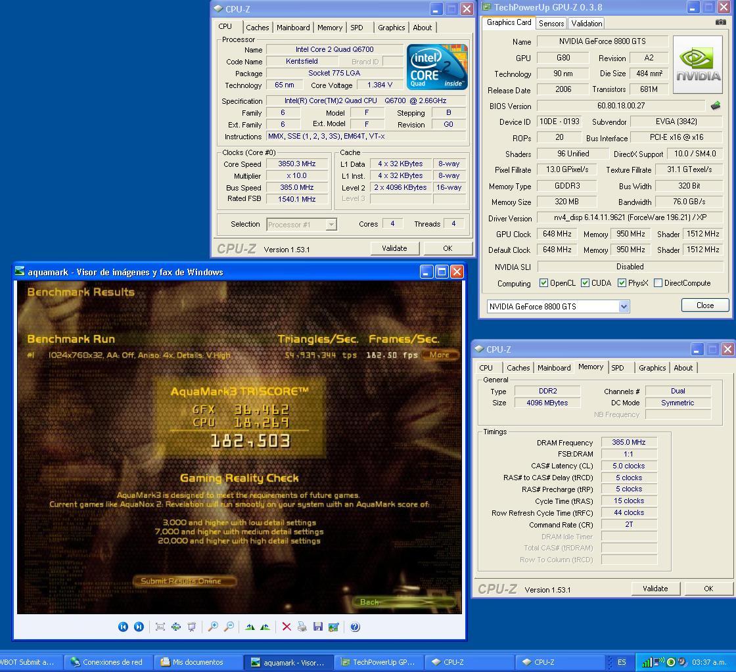
Task: Open CPU tab in lower CPU-Z window
Action: coord(486,368)
